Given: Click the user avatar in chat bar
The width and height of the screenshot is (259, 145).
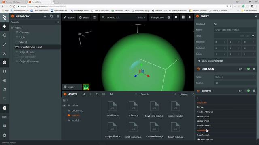Looking at the screenshot, I should 86,87.
